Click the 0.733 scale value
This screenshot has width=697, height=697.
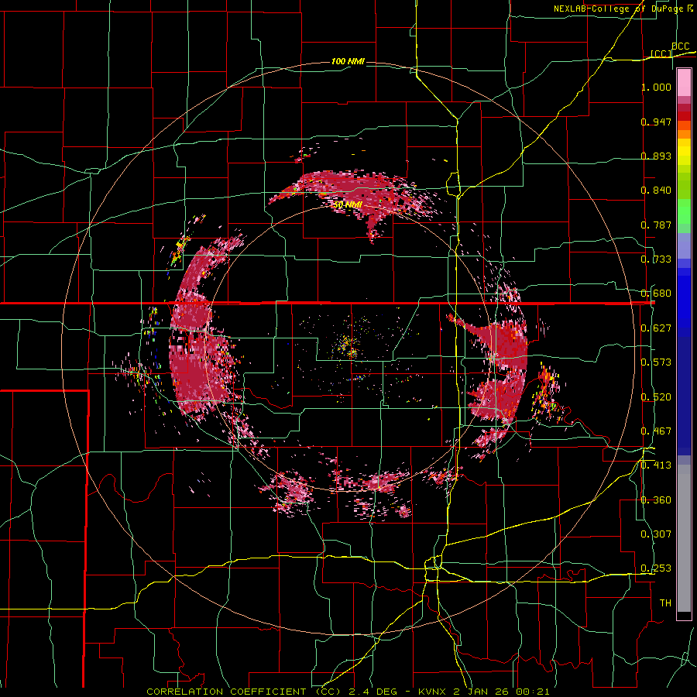(656, 259)
